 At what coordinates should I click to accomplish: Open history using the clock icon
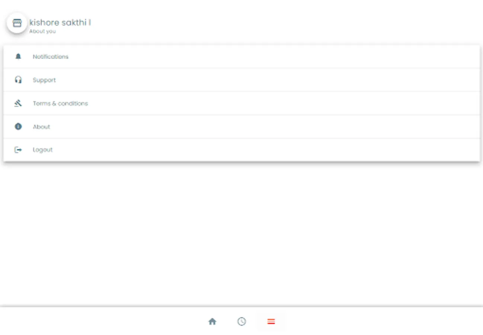(241, 321)
